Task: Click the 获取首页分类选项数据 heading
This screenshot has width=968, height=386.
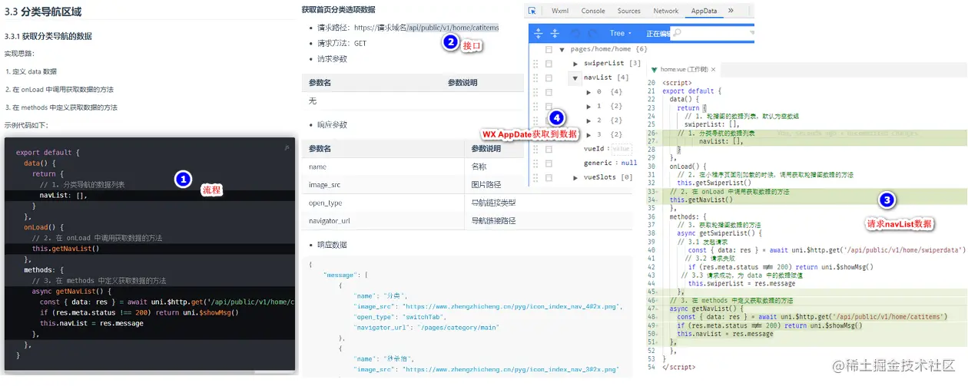Action: pyautogui.click(x=338, y=9)
